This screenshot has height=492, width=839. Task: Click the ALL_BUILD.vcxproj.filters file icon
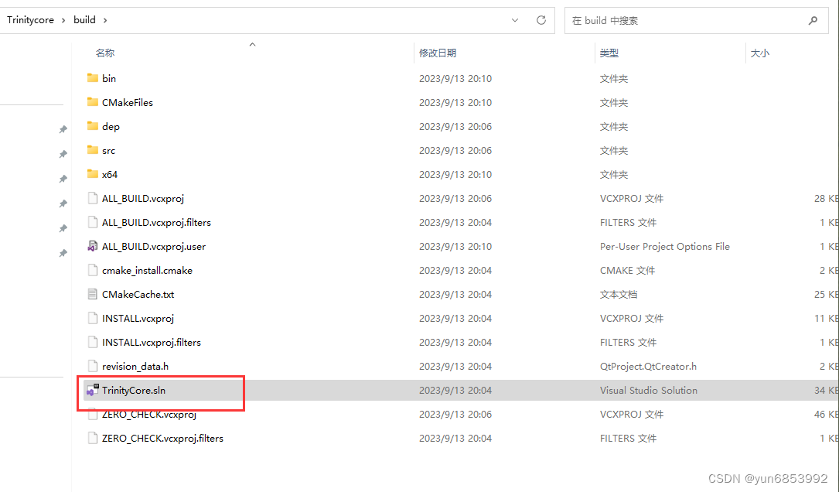click(93, 222)
